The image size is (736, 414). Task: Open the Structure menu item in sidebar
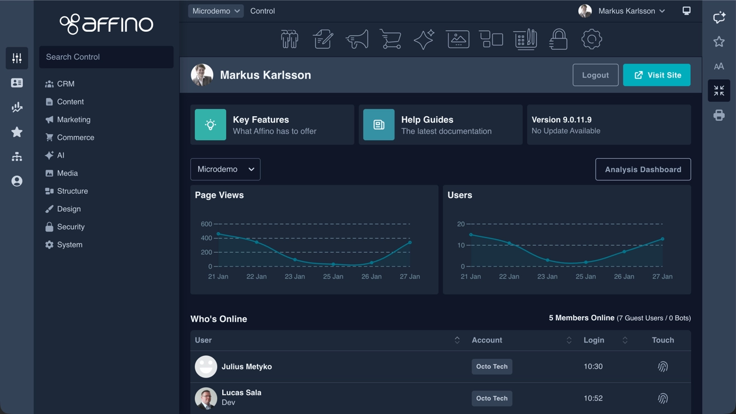72,191
